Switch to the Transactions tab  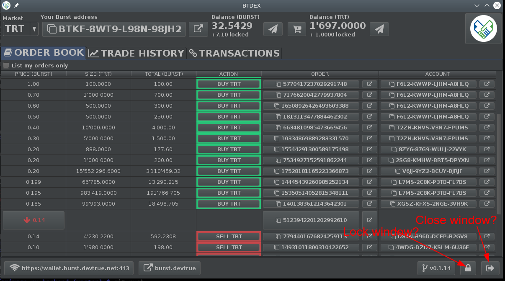pos(234,53)
